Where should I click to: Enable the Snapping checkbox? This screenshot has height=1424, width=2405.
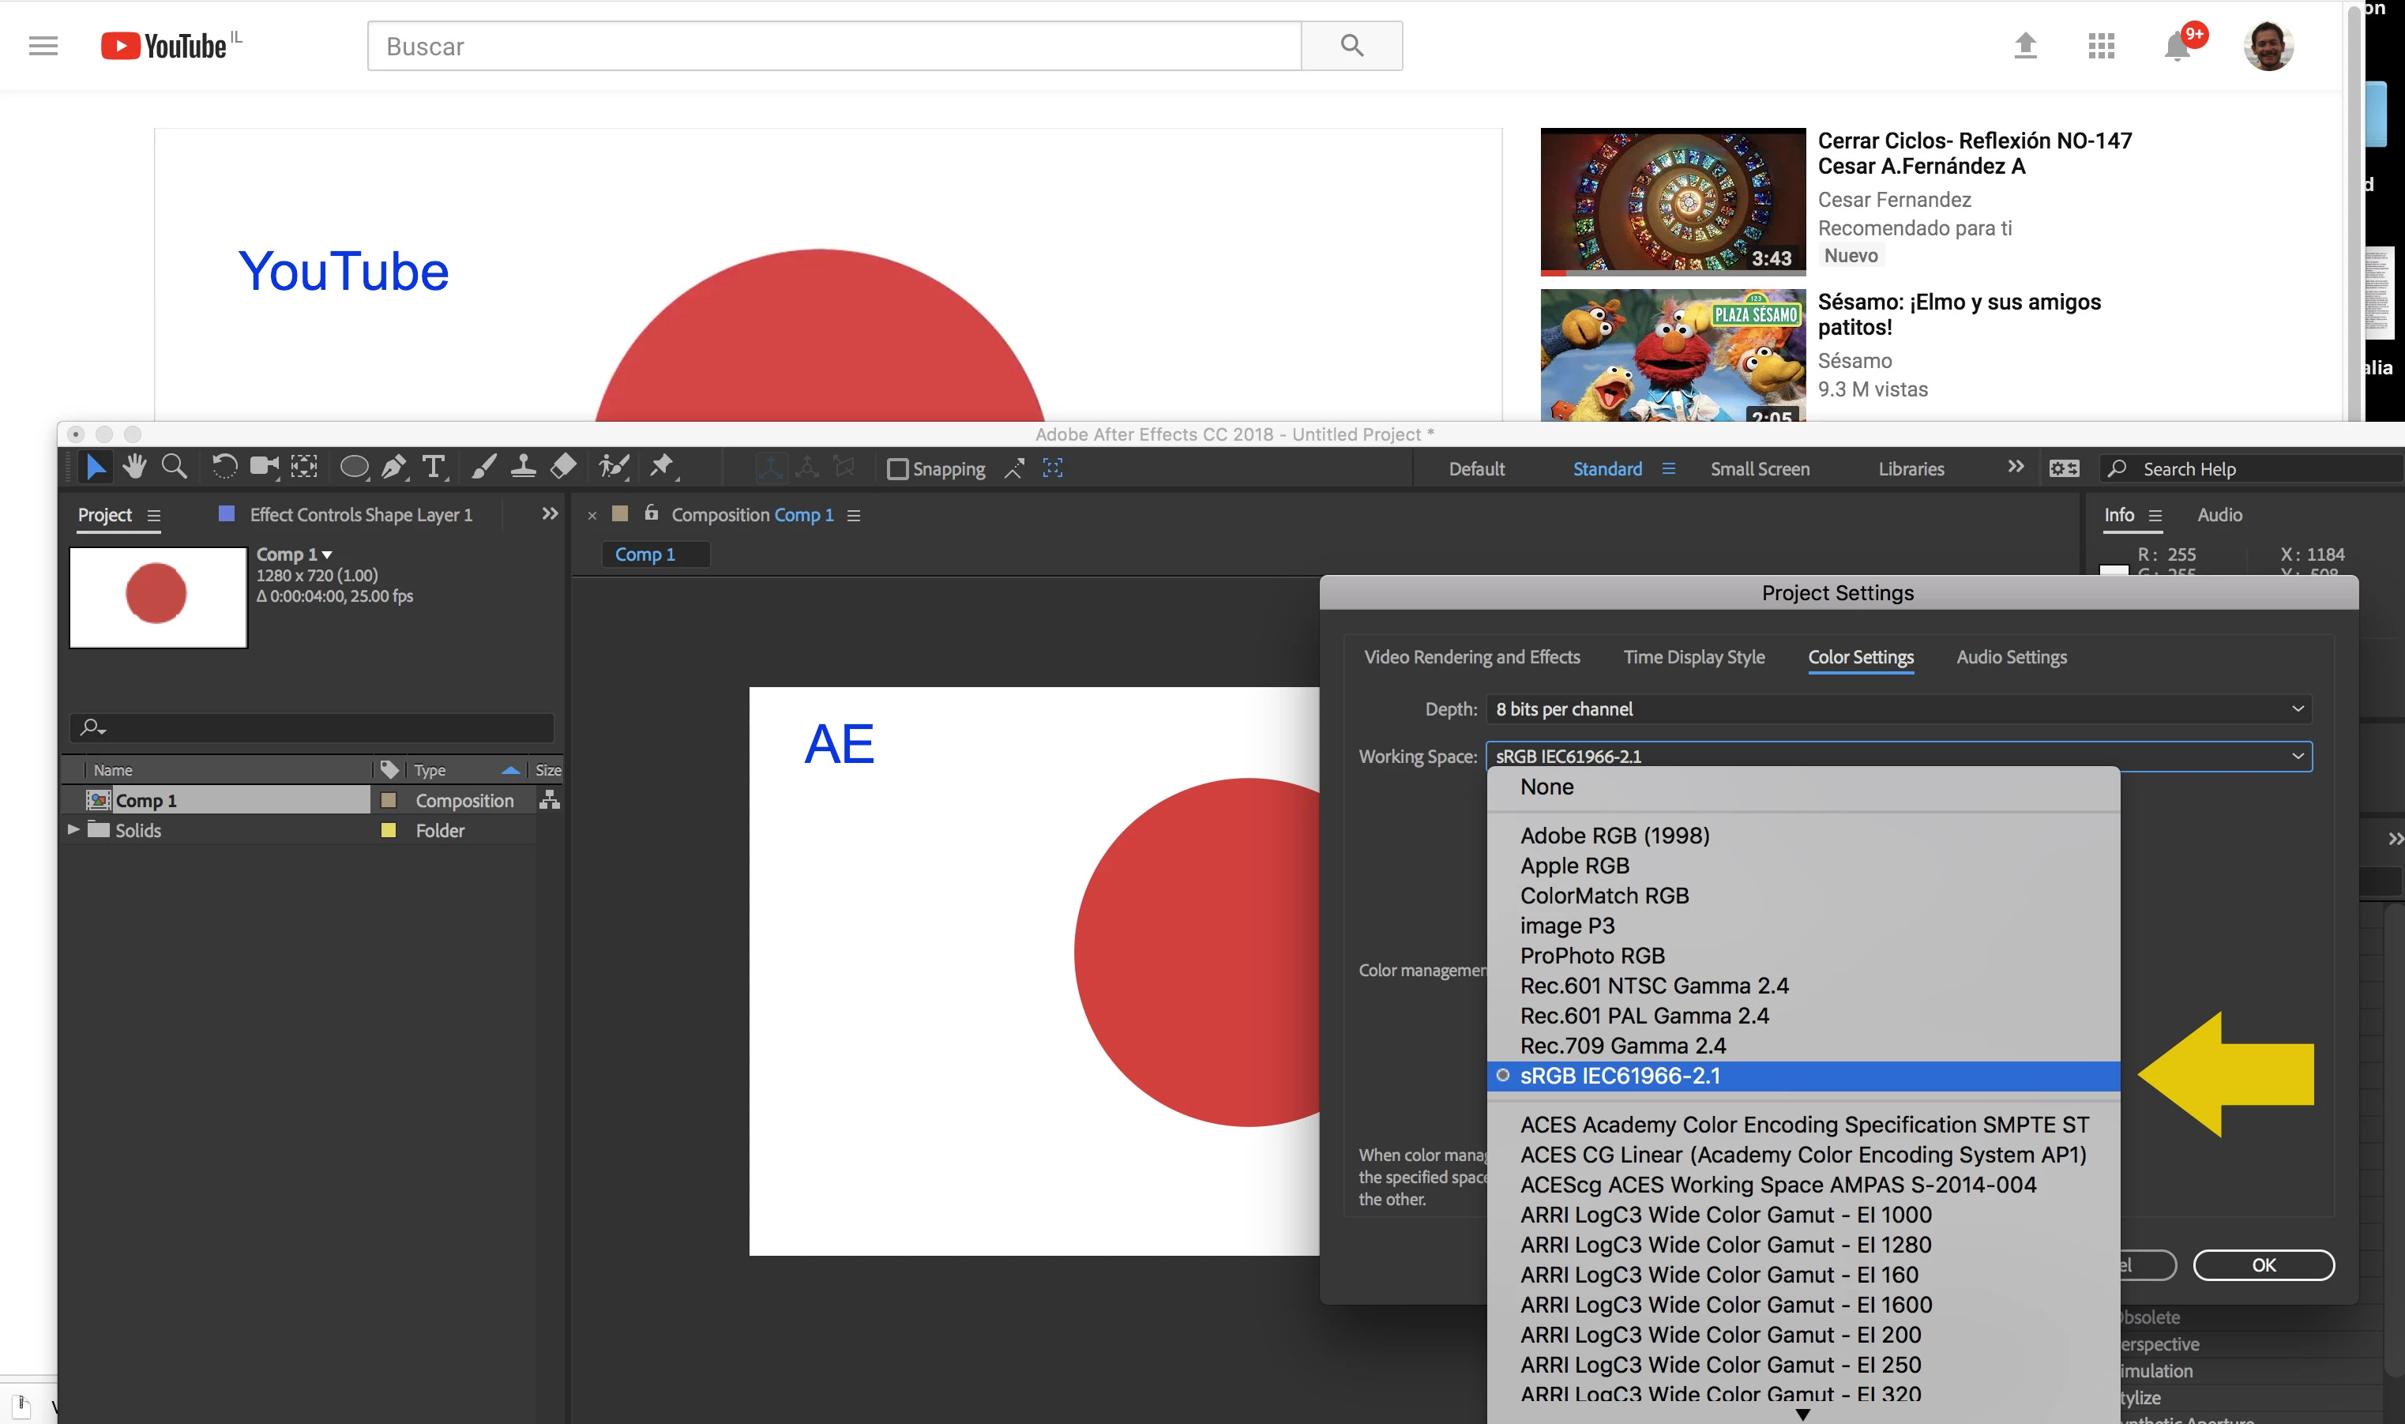[x=897, y=469]
